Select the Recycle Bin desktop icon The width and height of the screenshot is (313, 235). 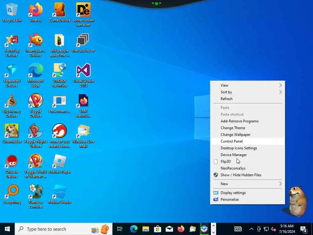point(12,12)
